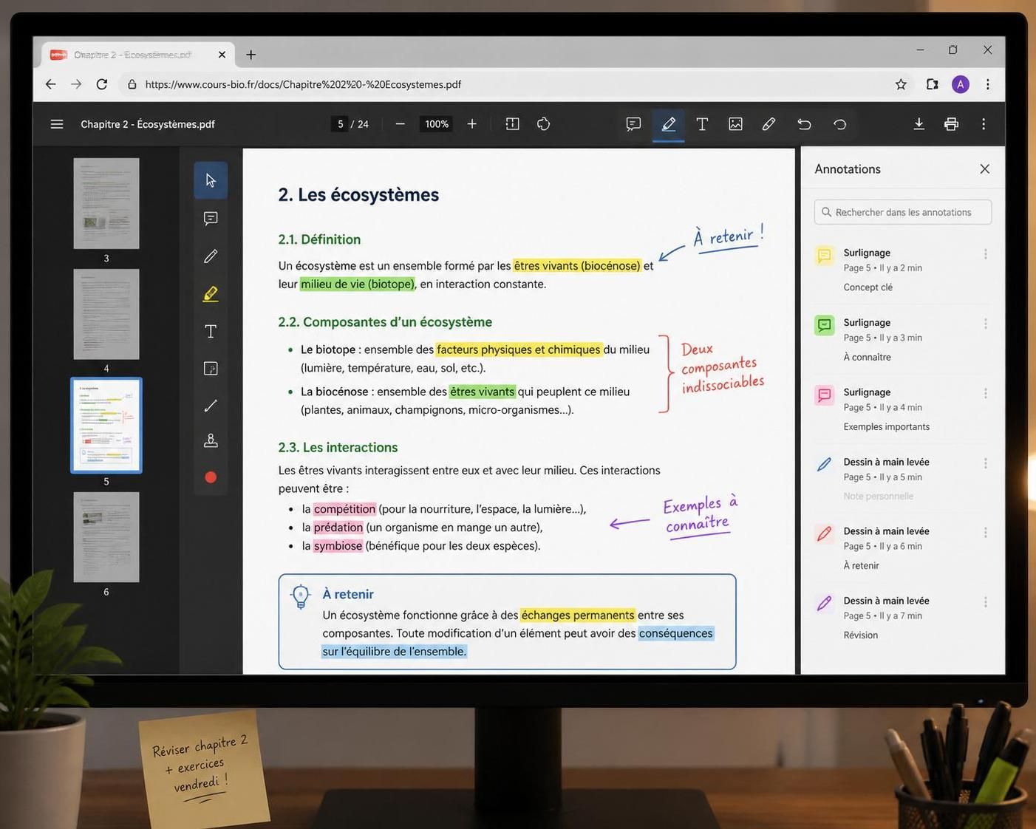Redo the last annotation
1036x829 pixels.
[839, 124]
